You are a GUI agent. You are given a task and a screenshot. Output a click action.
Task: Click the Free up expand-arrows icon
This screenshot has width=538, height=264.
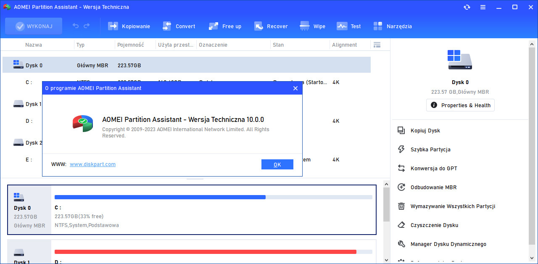click(214, 26)
